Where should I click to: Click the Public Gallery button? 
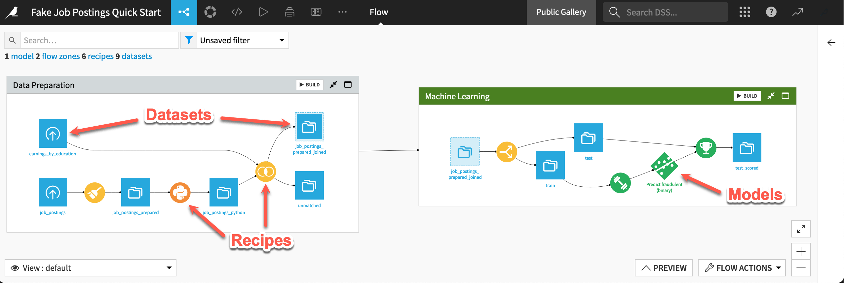(561, 12)
